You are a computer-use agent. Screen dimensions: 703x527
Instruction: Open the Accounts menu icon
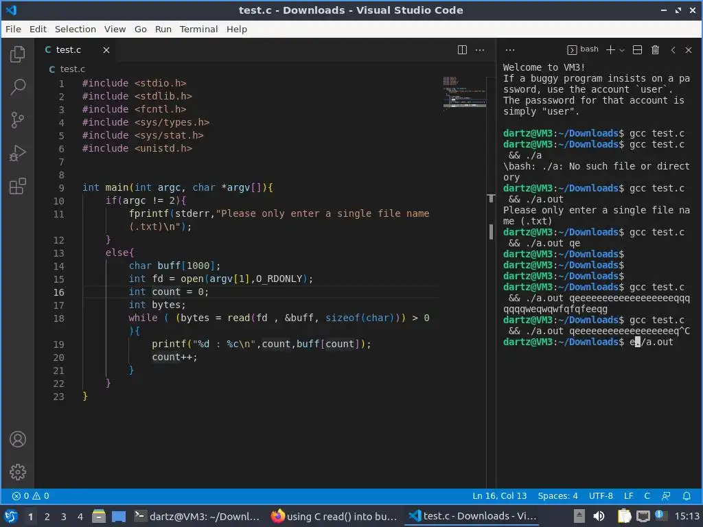coord(17,439)
